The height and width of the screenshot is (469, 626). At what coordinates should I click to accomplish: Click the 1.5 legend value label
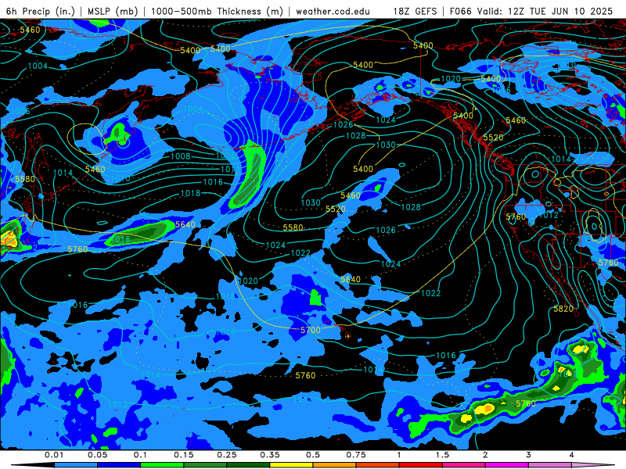coord(442,455)
